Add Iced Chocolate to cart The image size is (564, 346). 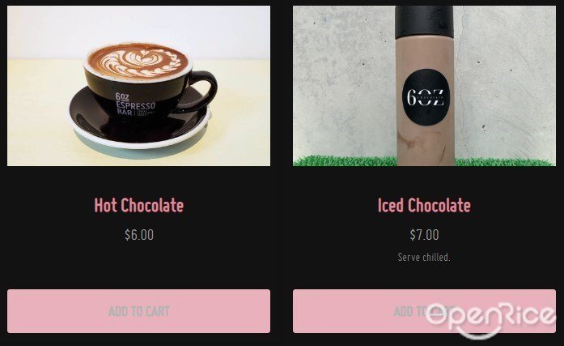pos(424,311)
